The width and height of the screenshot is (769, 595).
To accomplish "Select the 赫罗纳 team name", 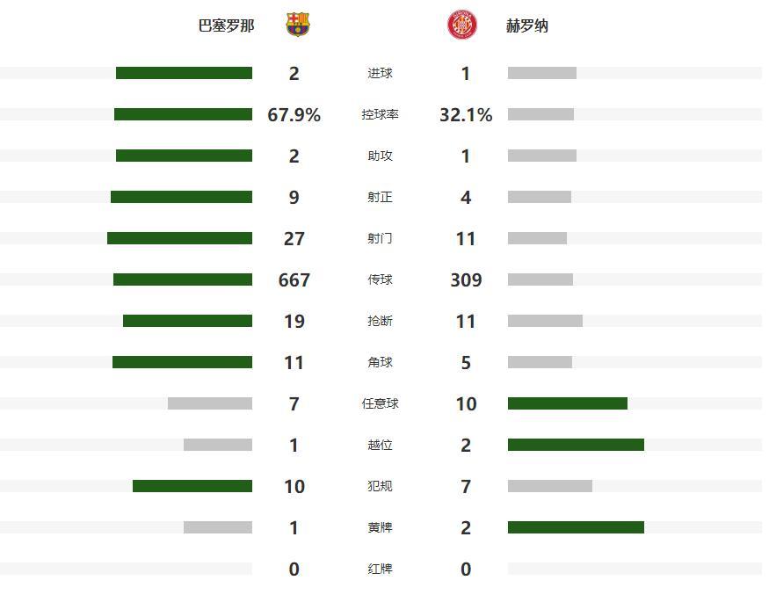I will coord(527,25).
